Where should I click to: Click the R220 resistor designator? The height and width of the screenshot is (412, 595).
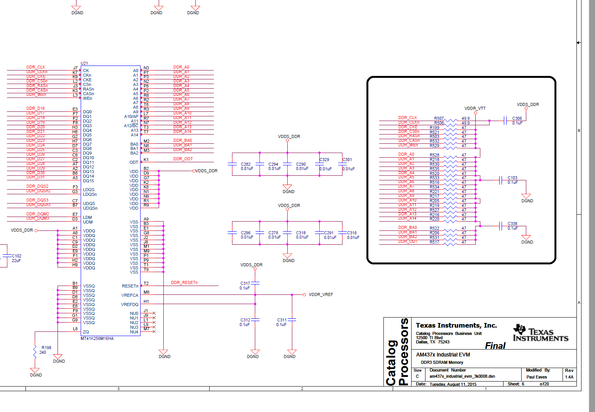434,219
